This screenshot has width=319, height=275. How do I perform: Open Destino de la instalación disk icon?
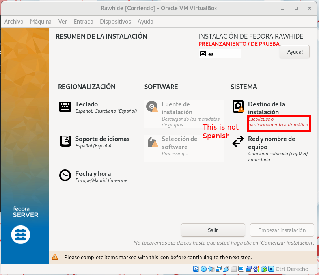coord(238,106)
